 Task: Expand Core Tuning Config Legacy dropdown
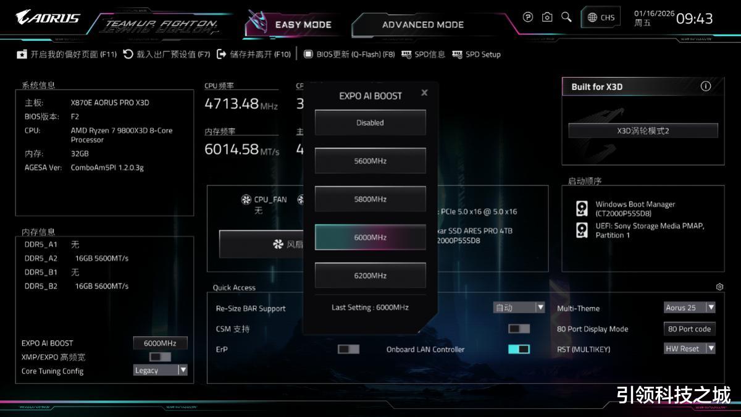(161, 370)
